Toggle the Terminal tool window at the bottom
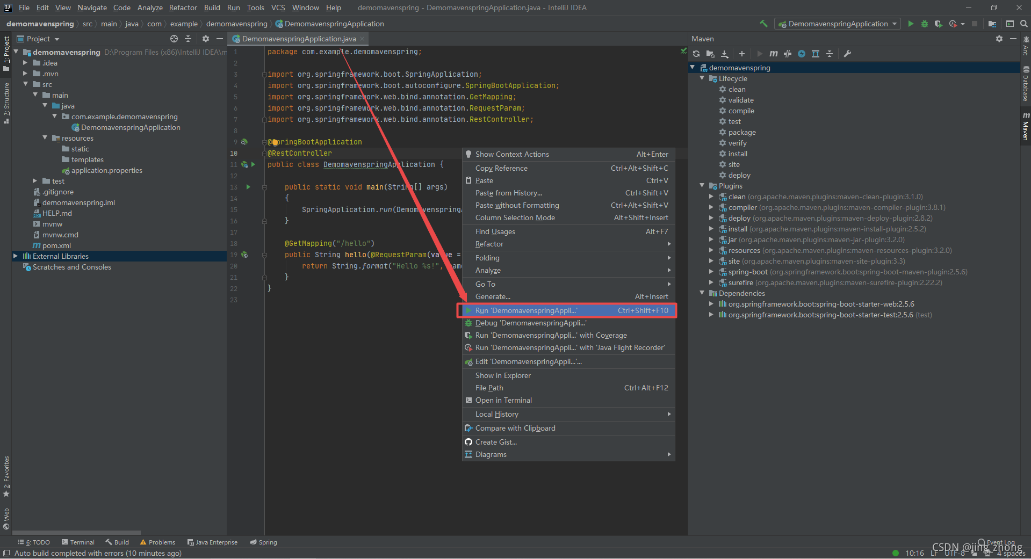Screen dimensions: 1031x559 pos(78,542)
